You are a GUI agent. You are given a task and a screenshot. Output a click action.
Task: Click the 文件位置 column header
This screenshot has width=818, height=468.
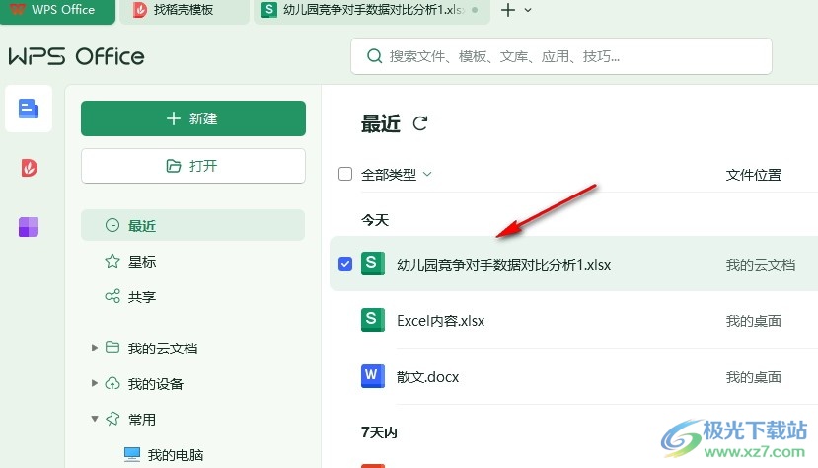click(x=753, y=175)
